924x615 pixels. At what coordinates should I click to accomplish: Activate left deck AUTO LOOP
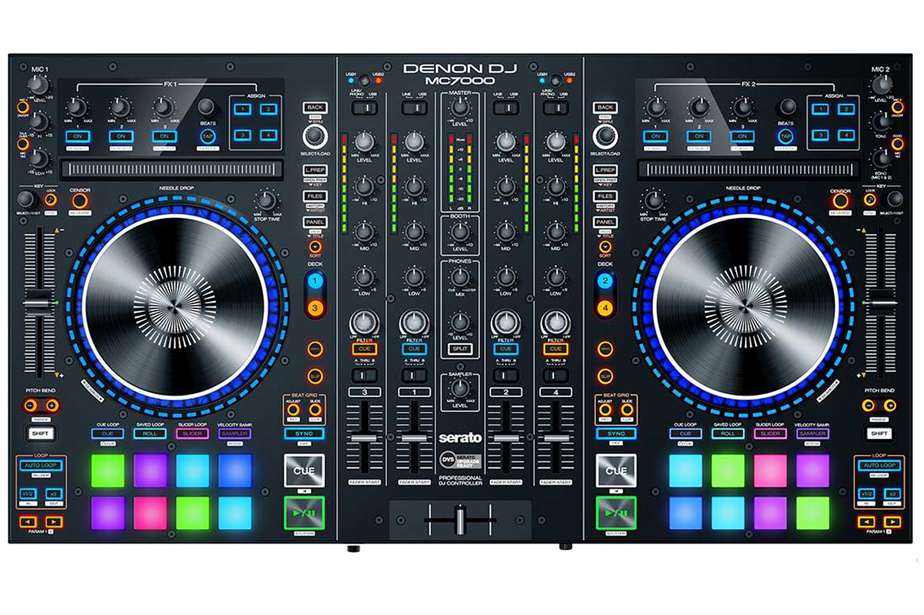[x=41, y=465]
